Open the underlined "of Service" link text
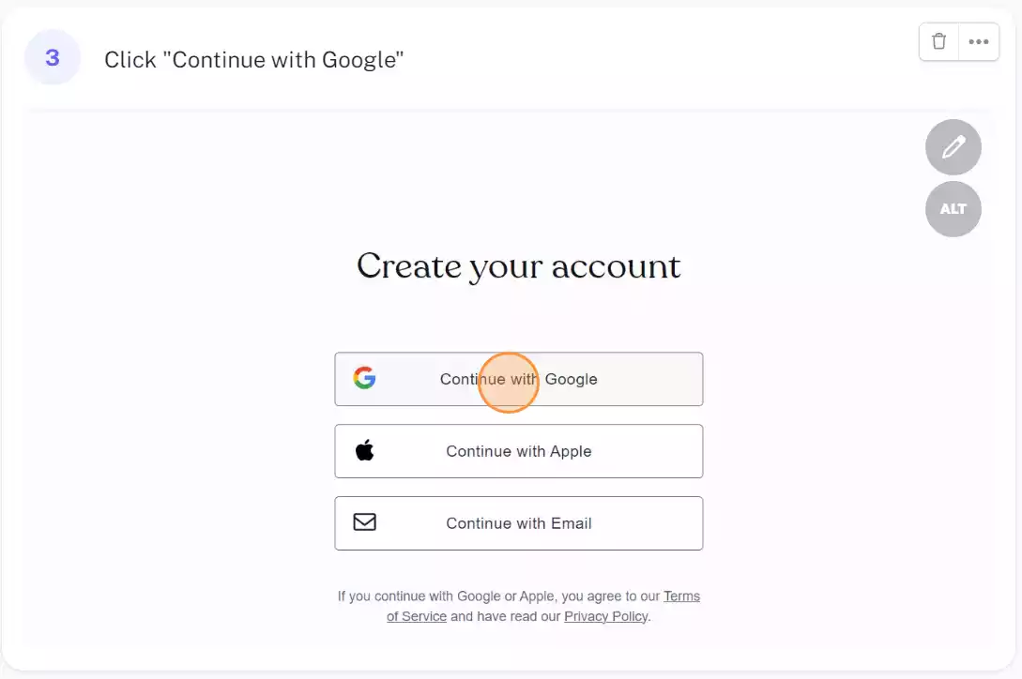The width and height of the screenshot is (1022, 679). pyautogui.click(x=417, y=616)
